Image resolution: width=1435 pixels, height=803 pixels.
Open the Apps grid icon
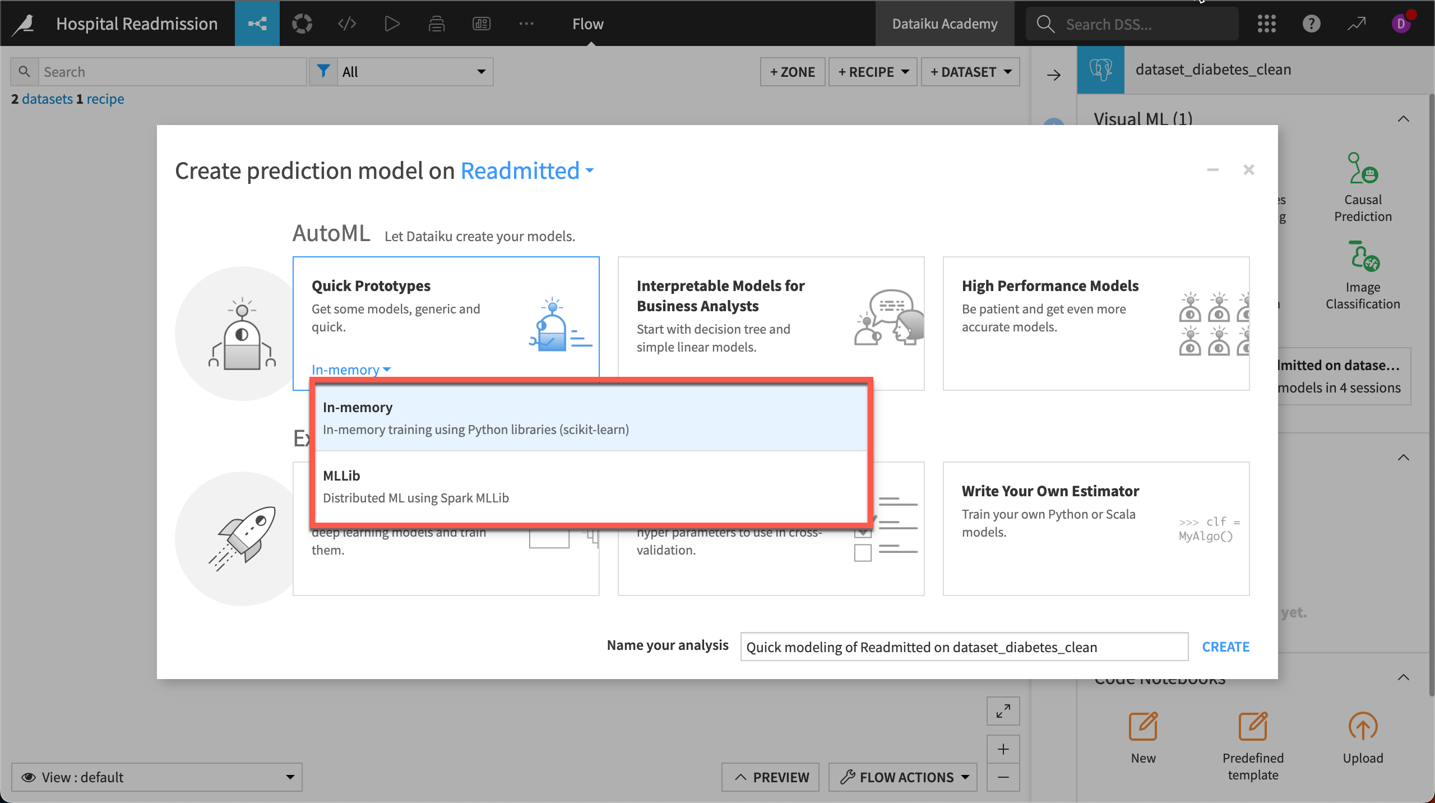coord(1267,22)
